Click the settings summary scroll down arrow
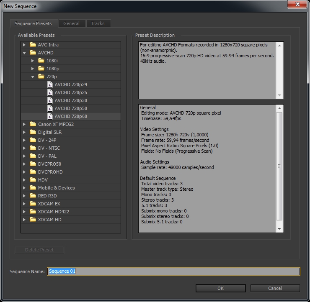This screenshot has width=310, height=302. point(279,229)
